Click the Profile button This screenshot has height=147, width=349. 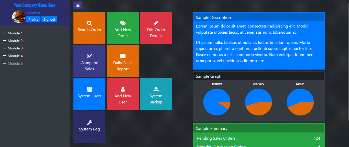(x=33, y=19)
